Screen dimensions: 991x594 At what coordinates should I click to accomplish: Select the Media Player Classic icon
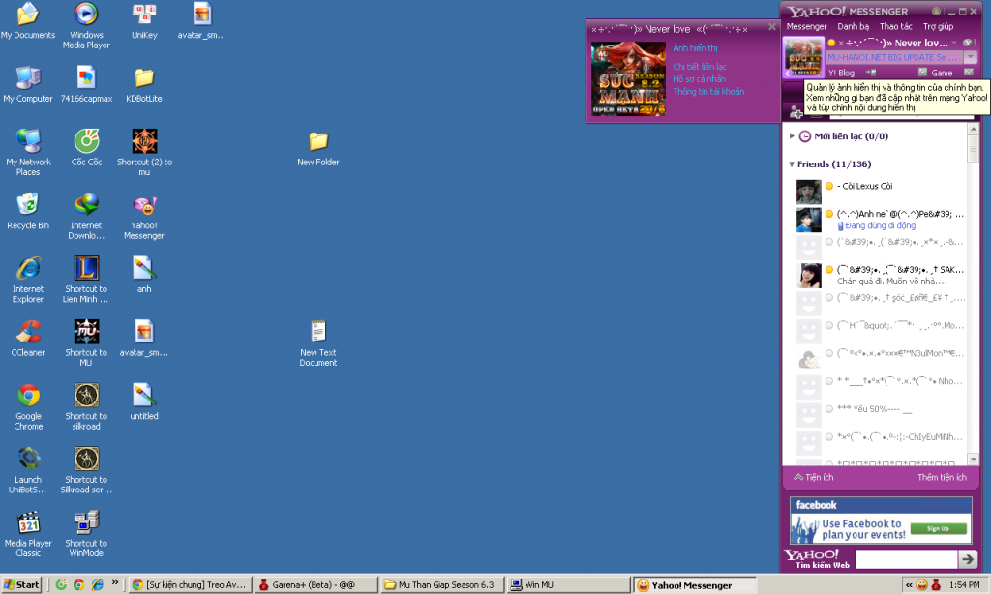tap(28, 534)
